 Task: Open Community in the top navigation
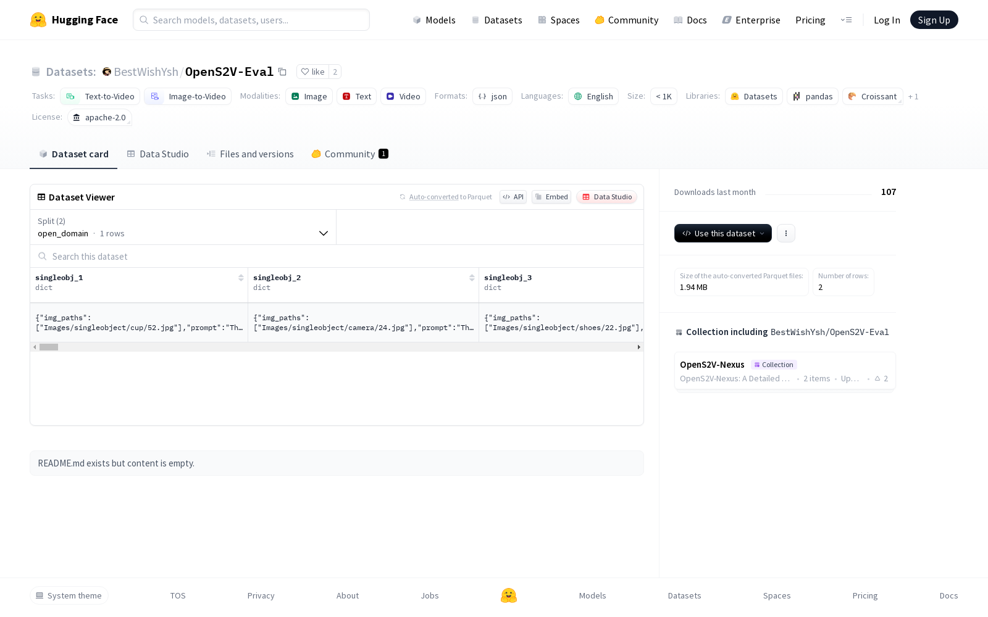(x=626, y=20)
